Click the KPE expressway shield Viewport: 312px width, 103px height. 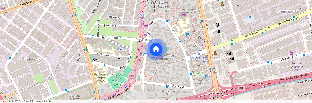(x=132, y=76)
